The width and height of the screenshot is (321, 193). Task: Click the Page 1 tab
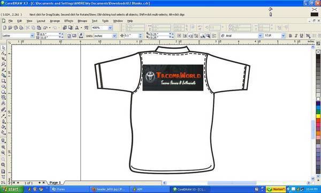[x=55, y=182]
